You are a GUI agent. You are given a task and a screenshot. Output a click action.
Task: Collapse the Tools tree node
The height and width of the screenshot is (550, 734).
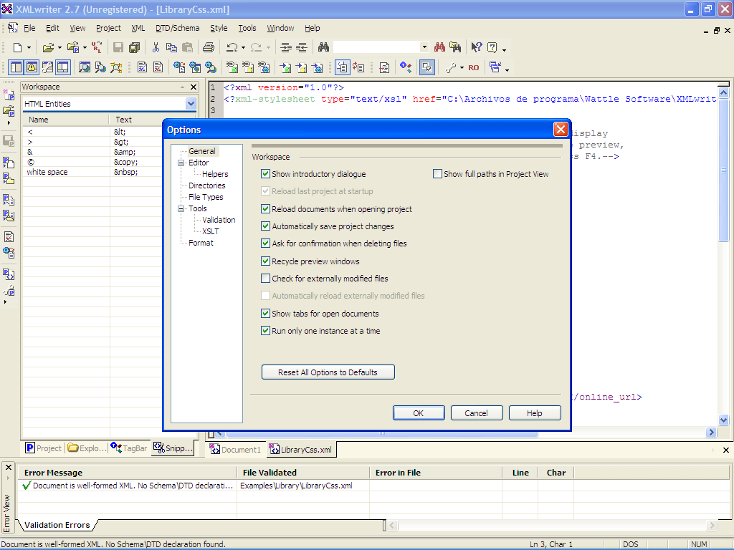(x=181, y=208)
